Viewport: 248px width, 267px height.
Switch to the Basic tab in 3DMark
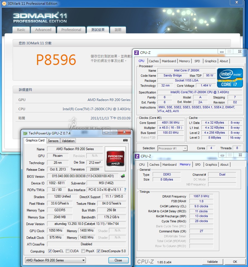point(21,30)
